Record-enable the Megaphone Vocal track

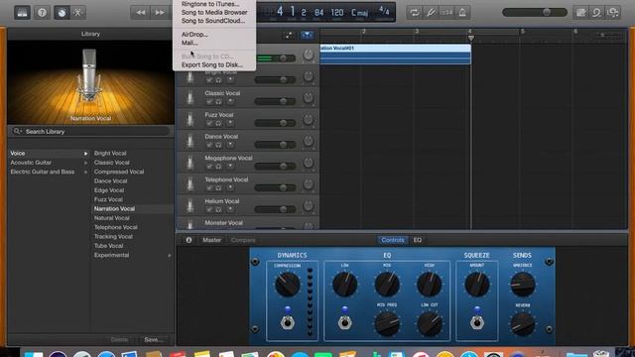pyautogui.click(x=230, y=166)
